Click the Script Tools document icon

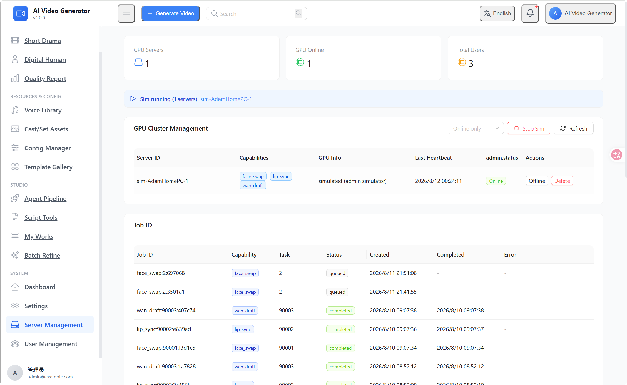point(15,217)
